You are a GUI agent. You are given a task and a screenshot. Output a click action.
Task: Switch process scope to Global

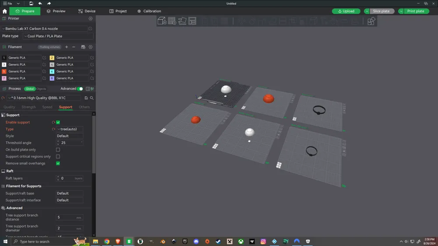click(30, 89)
